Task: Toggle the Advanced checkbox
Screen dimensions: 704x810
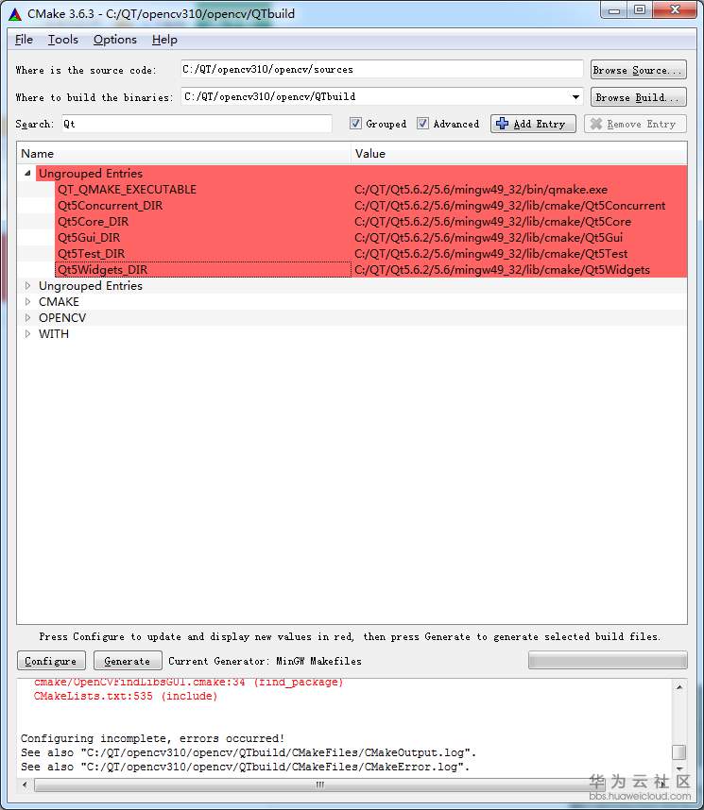Action: [422, 124]
